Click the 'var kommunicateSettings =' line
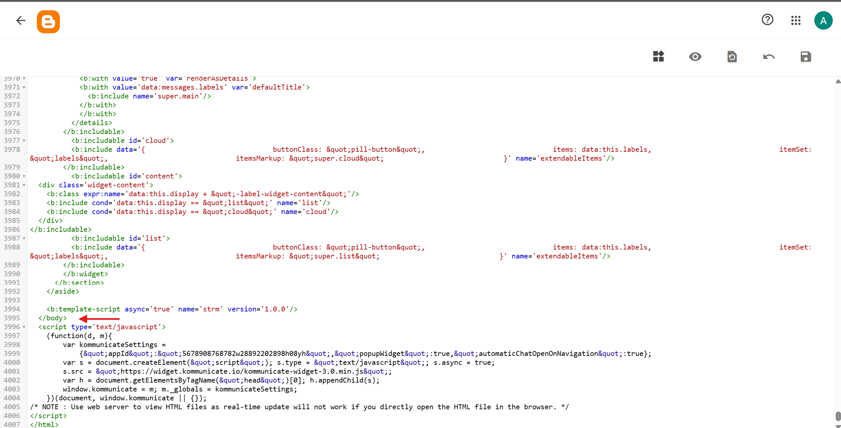The width and height of the screenshot is (841, 428). coord(114,345)
